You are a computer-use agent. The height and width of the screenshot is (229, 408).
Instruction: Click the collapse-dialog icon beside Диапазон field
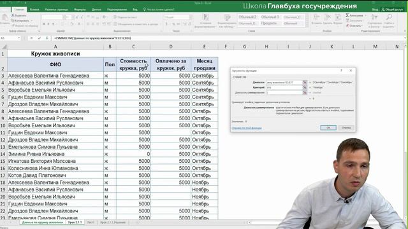click(305, 82)
